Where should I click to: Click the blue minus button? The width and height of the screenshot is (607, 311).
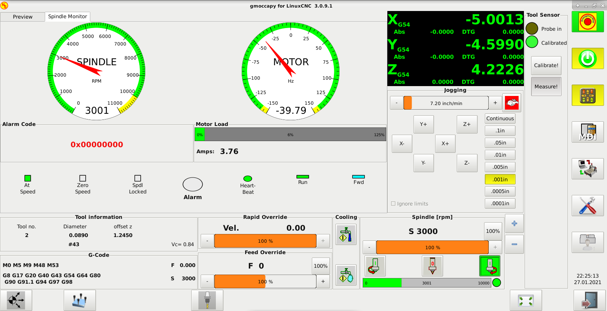tap(514, 244)
